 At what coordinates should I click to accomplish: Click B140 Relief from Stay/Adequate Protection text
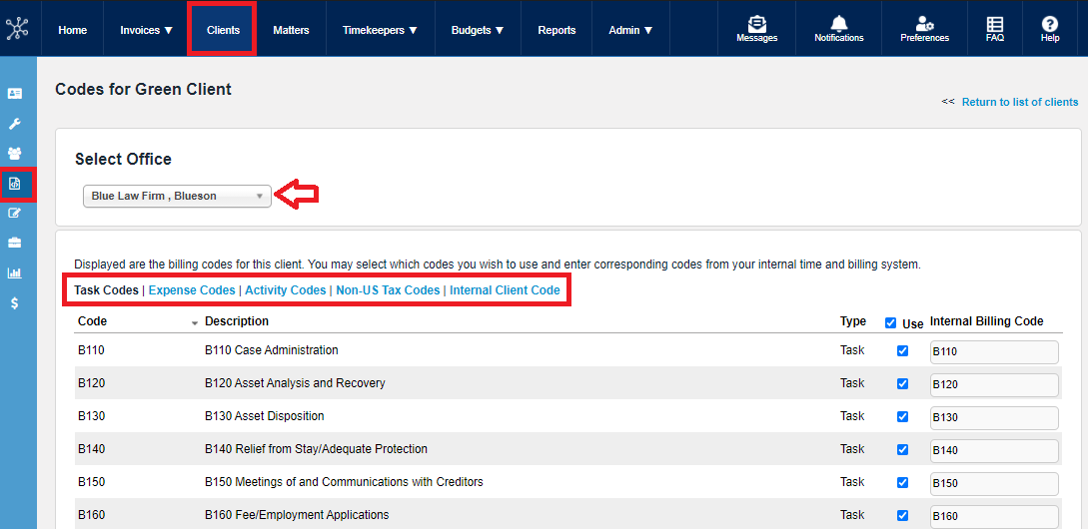coord(316,449)
